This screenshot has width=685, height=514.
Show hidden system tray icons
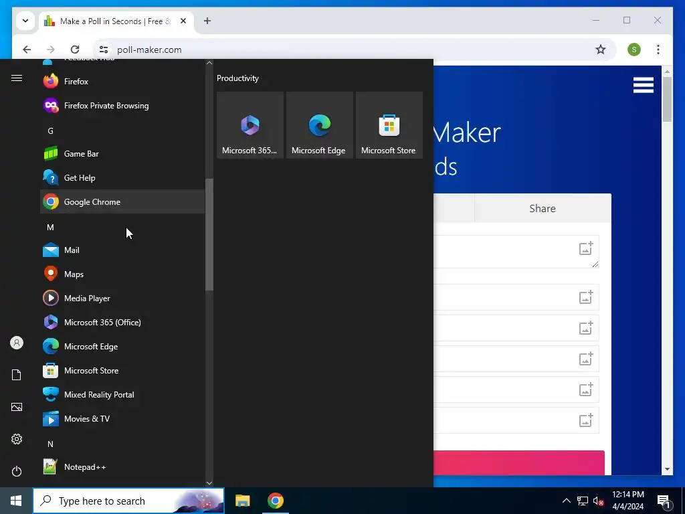pyautogui.click(x=566, y=501)
